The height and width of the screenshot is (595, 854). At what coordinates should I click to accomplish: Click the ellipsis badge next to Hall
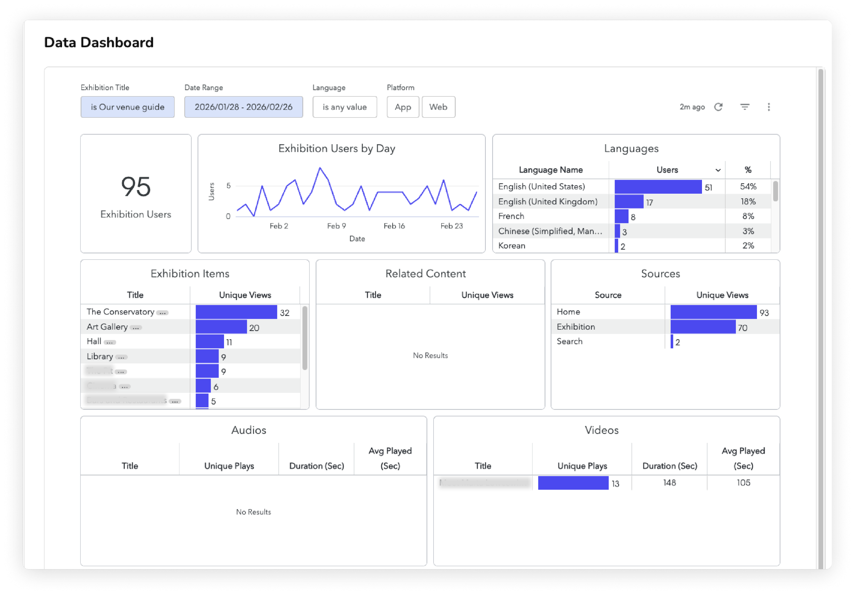point(110,342)
